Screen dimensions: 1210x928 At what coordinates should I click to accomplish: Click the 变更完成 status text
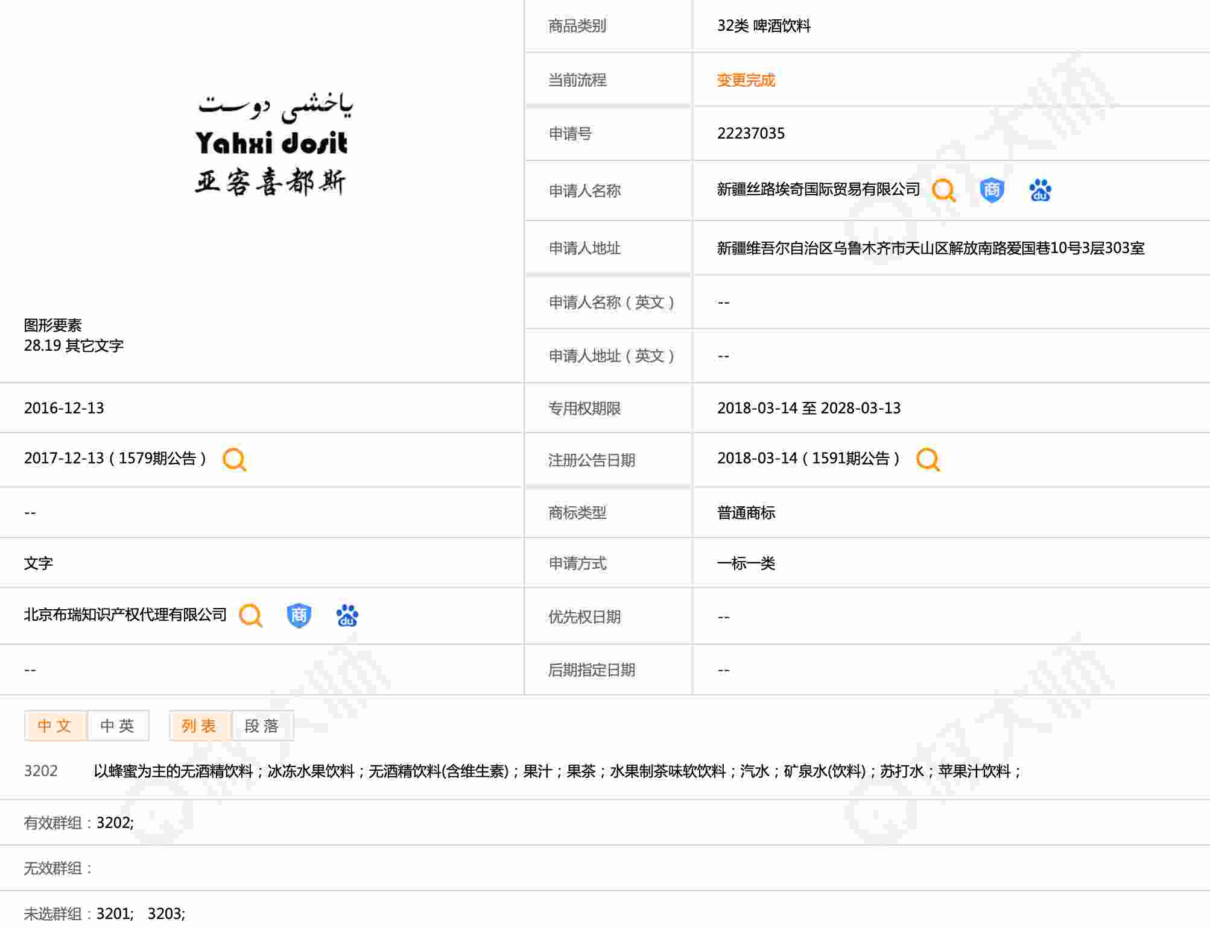pyautogui.click(x=746, y=80)
